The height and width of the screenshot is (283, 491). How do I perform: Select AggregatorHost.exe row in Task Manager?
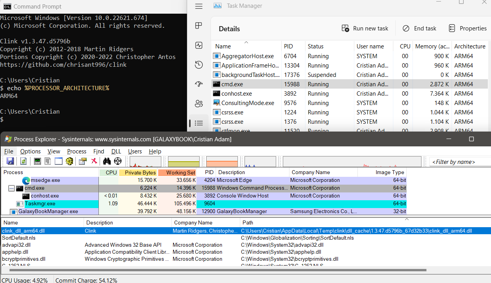coord(350,56)
